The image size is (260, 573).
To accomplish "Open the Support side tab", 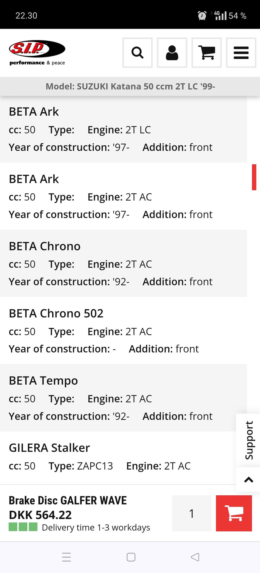I will click(x=249, y=440).
